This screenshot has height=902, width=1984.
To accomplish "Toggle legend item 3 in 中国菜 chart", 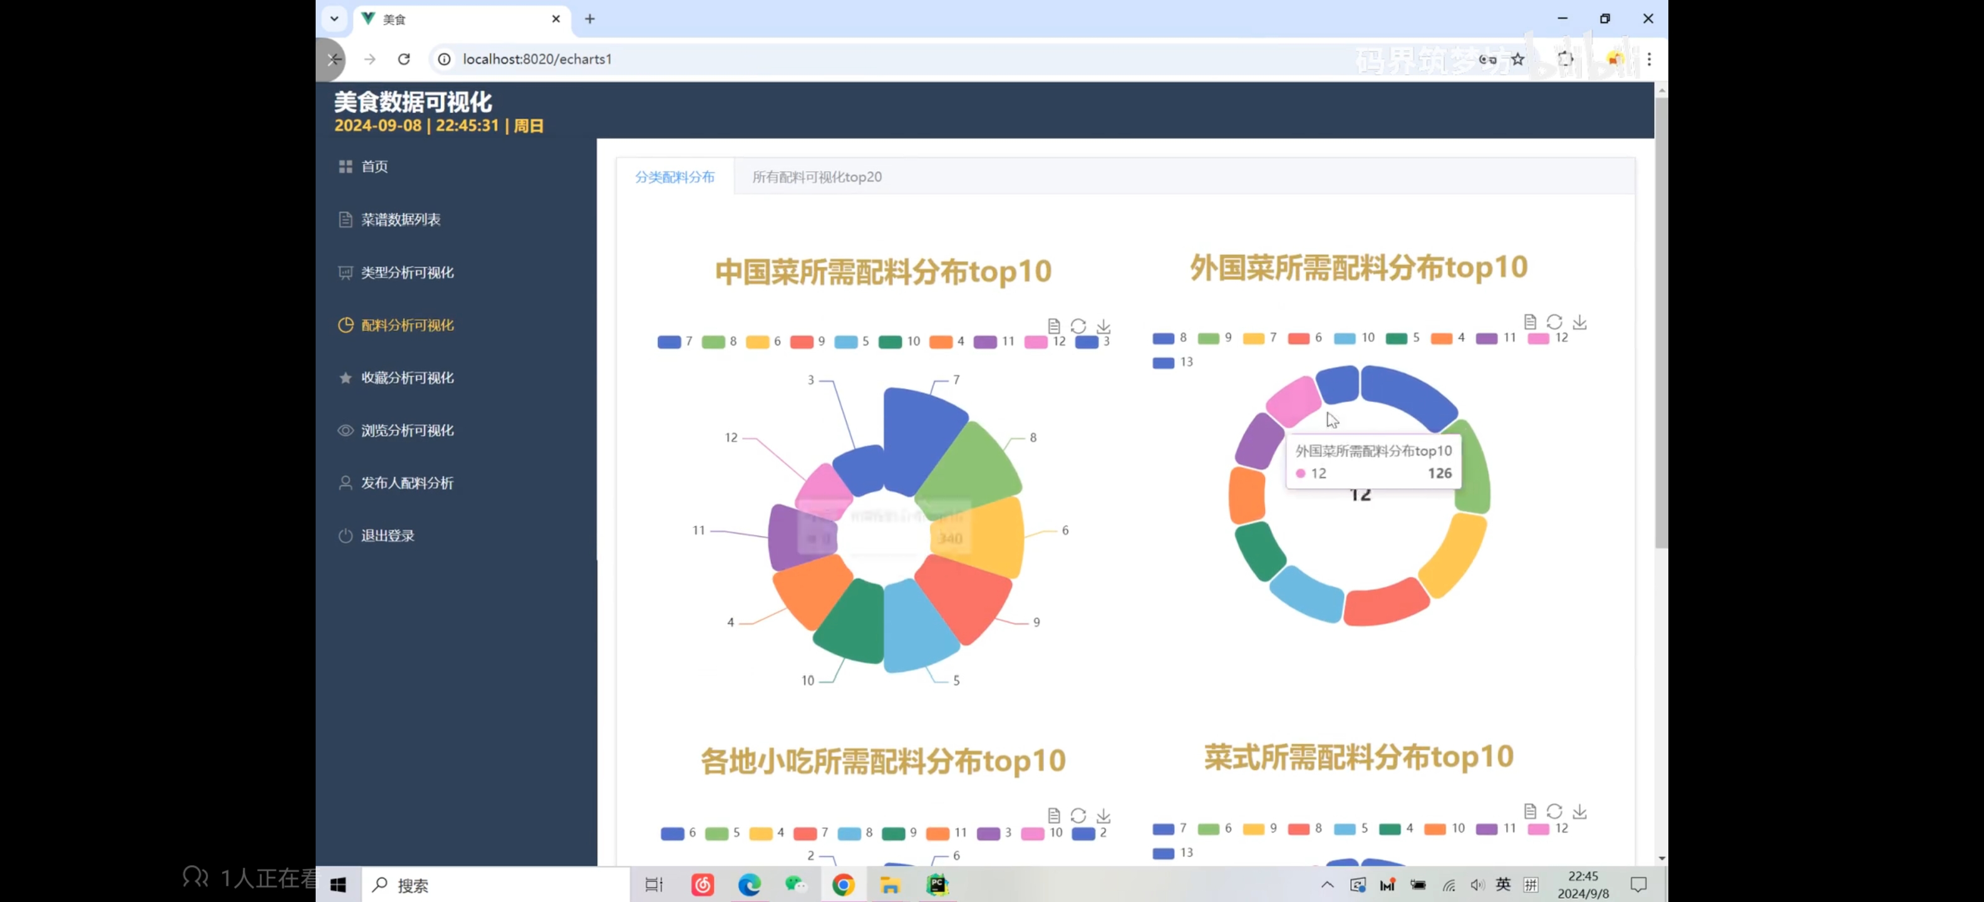I will pyautogui.click(x=1093, y=341).
